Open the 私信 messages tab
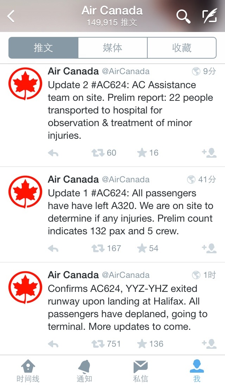 [x=141, y=371]
